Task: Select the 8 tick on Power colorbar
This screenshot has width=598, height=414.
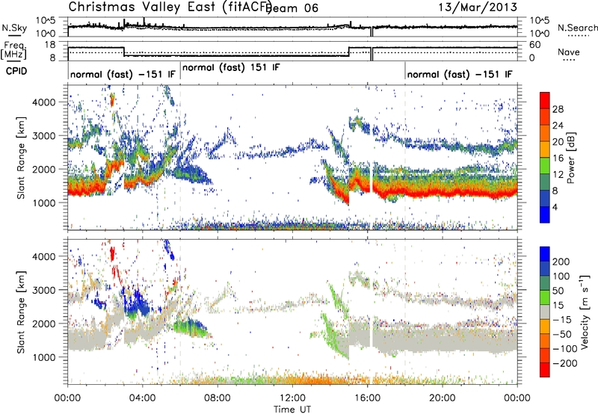Action: point(555,191)
